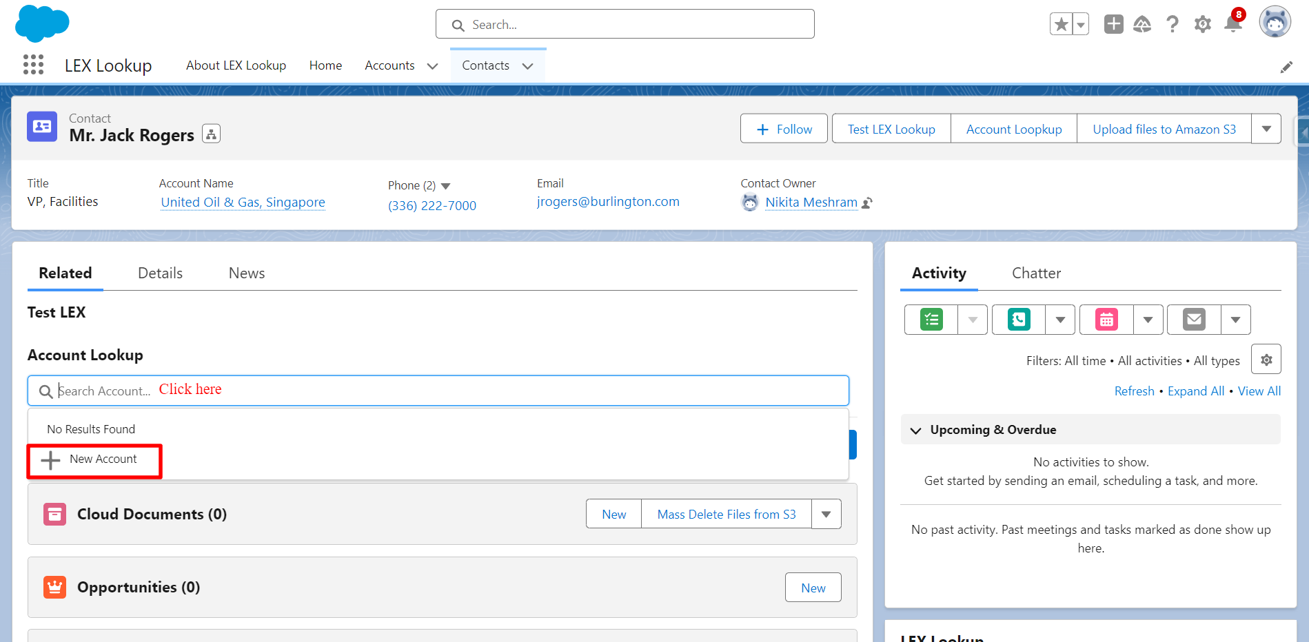Click the Contact Owner avatar icon

tap(750, 203)
